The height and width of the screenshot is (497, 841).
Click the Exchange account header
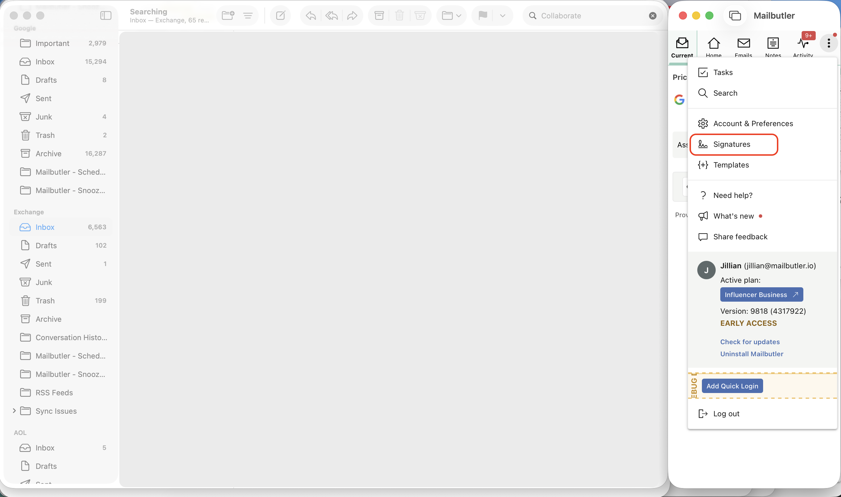pyautogui.click(x=29, y=212)
